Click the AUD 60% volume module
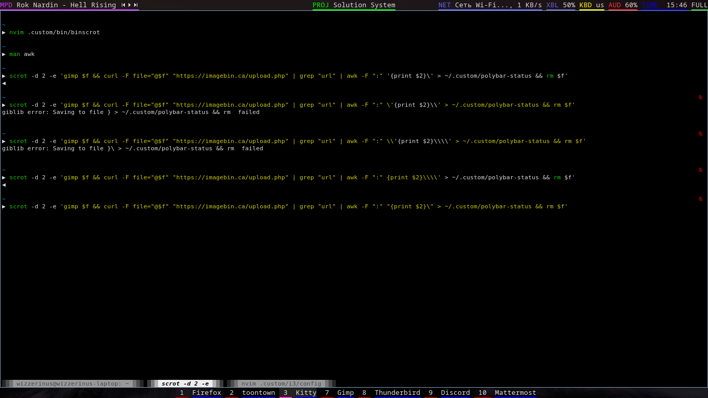 (623, 5)
